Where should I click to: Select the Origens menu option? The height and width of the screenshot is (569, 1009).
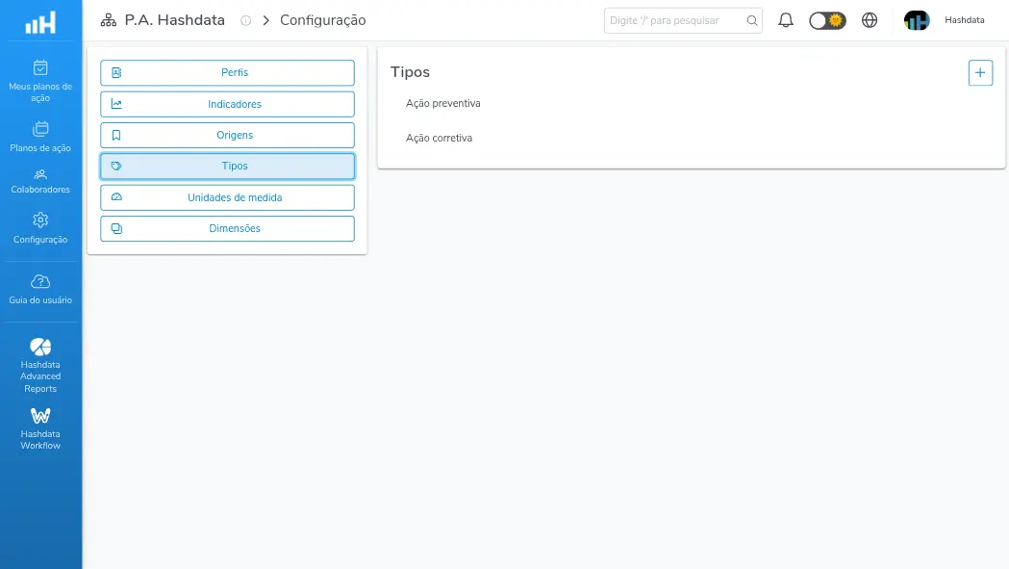point(227,136)
